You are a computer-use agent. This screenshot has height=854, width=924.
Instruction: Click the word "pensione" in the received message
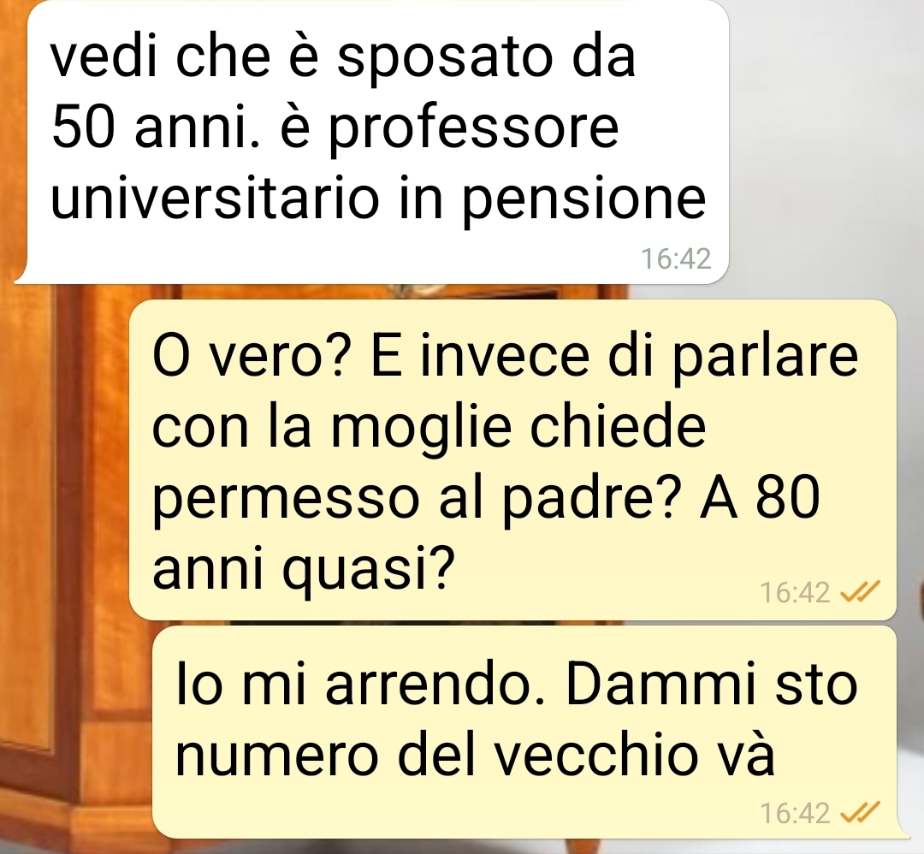(583, 200)
